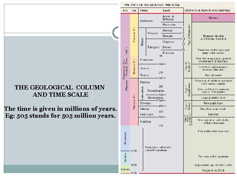The width and height of the screenshot is (237, 177).
Task: Click the 'Cambrian' period label
Action: pos(146,122)
